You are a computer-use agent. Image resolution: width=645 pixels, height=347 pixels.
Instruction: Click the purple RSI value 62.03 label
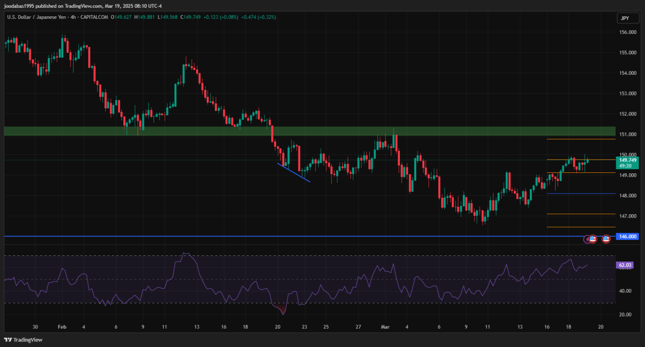point(625,265)
